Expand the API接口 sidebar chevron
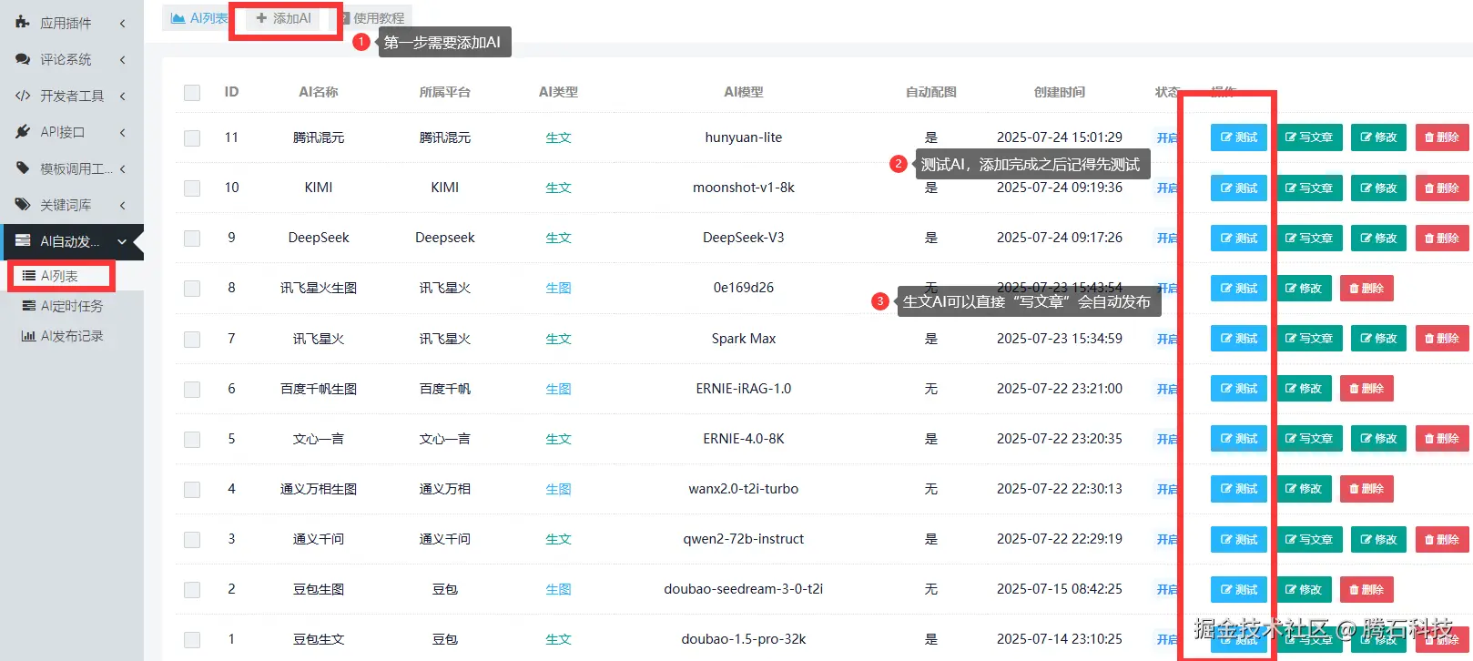This screenshot has height=661, width=1473. 123,132
